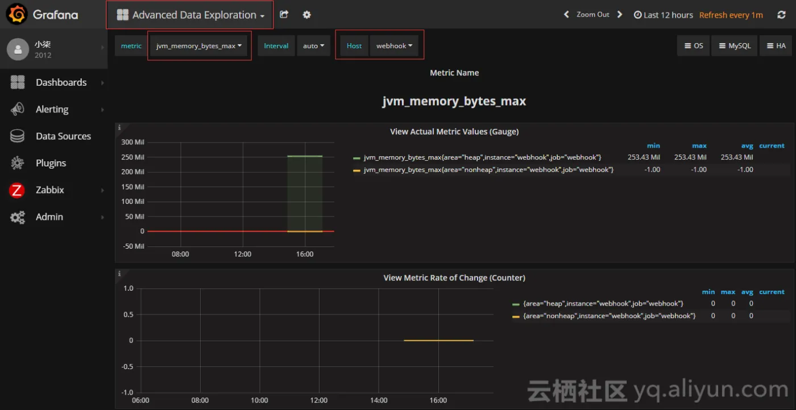Open the Dashboards sidebar menu
The height and width of the screenshot is (410, 796).
pos(61,82)
